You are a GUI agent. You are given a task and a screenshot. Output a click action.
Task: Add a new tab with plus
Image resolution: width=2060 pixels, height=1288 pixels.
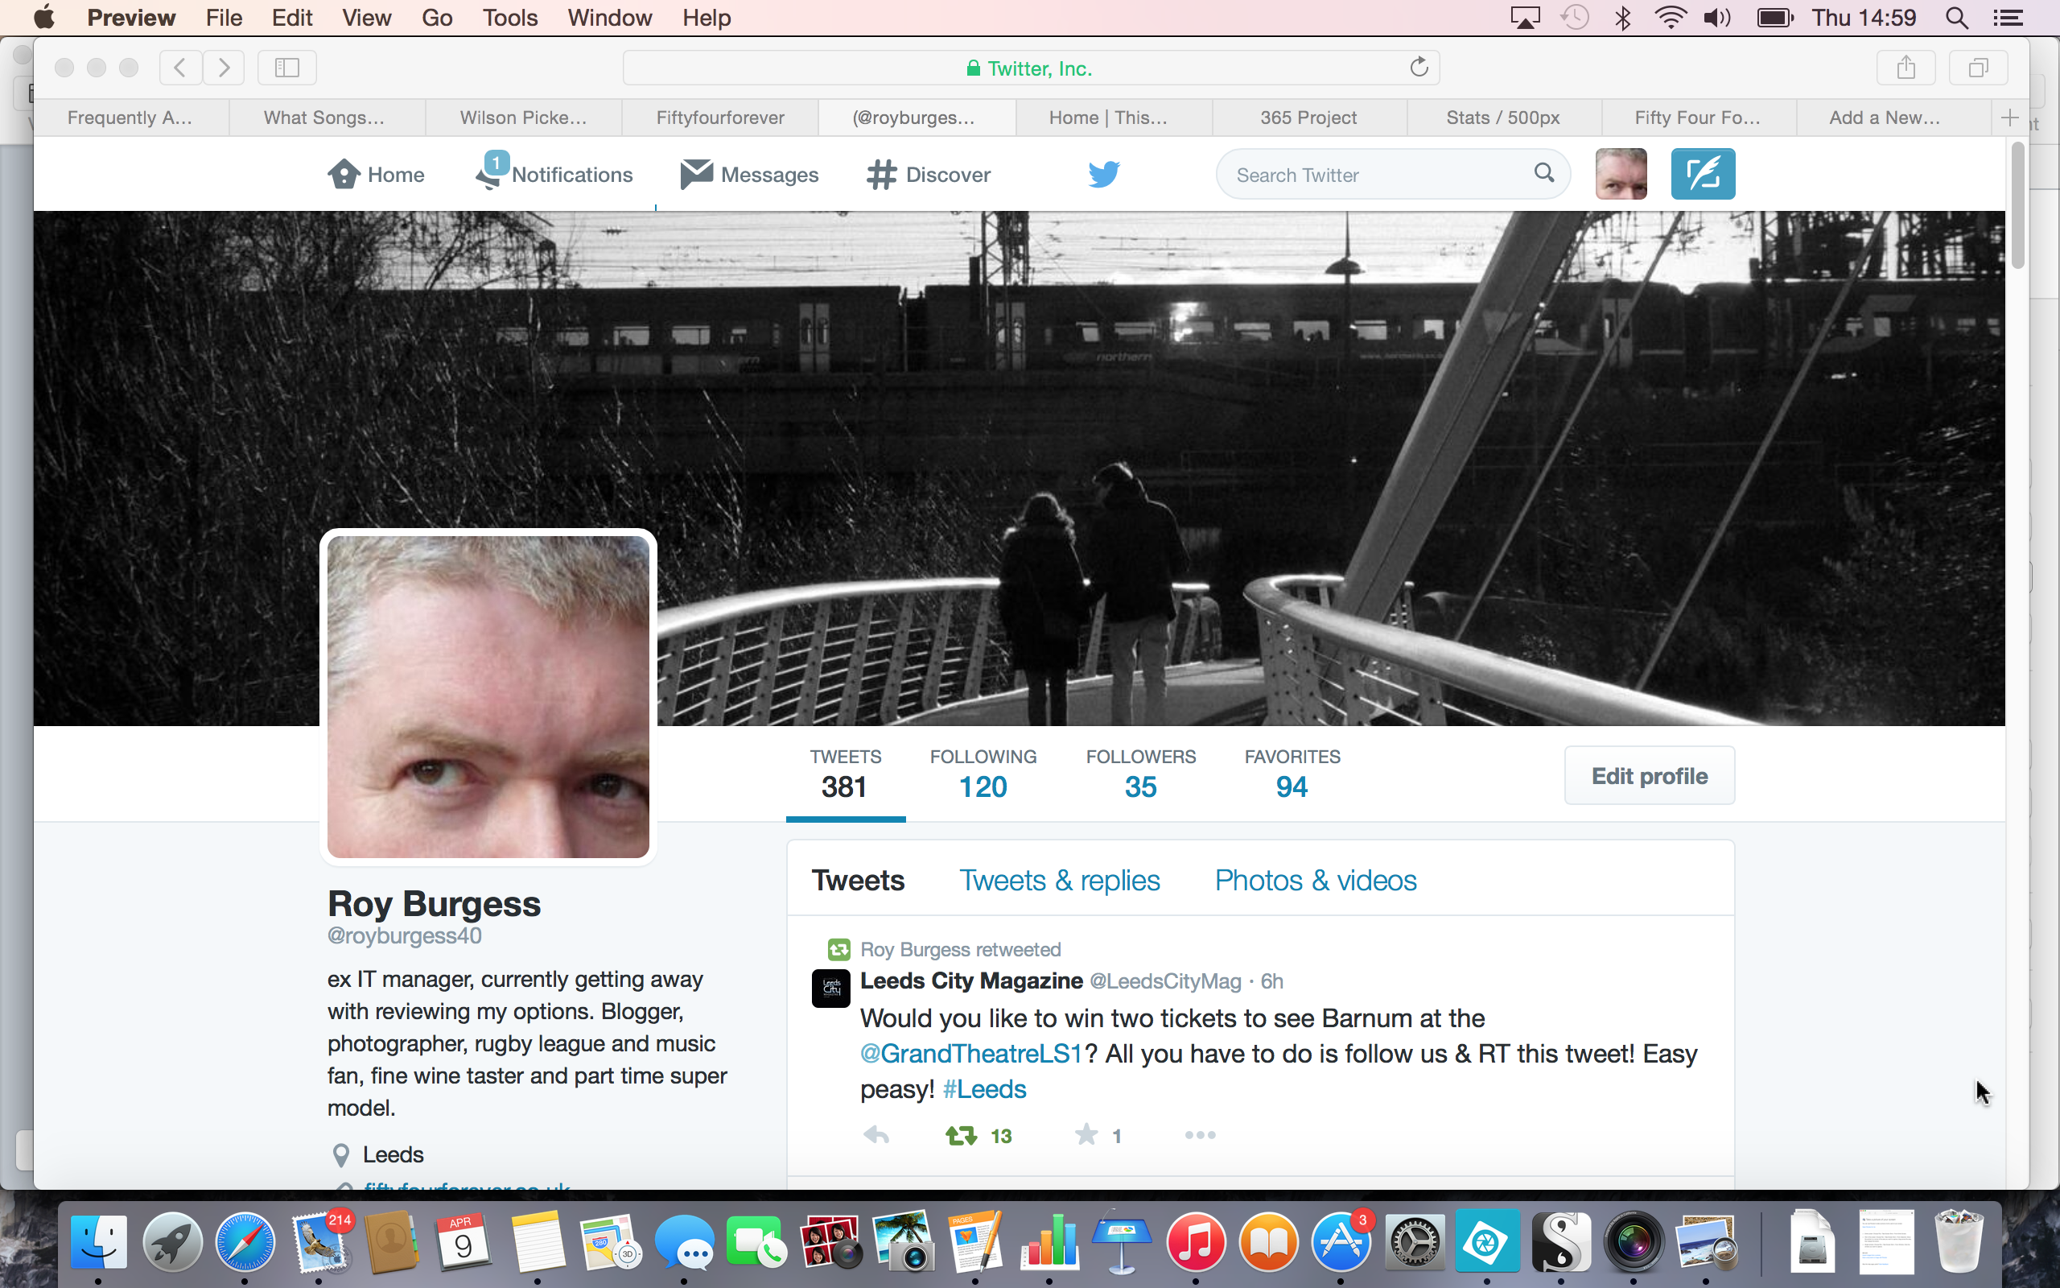(2010, 118)
